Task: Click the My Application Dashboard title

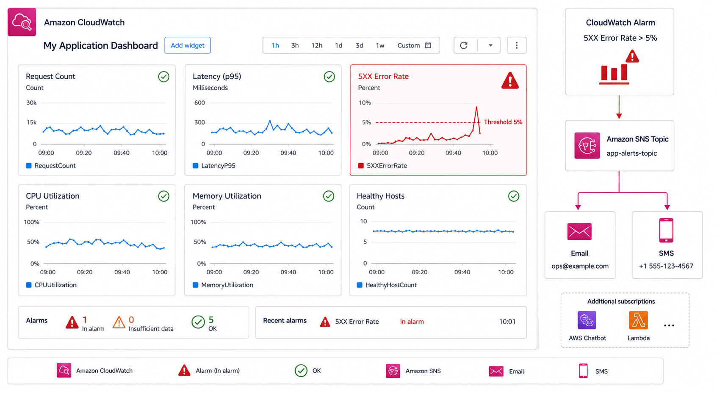Action: [100, 45]
